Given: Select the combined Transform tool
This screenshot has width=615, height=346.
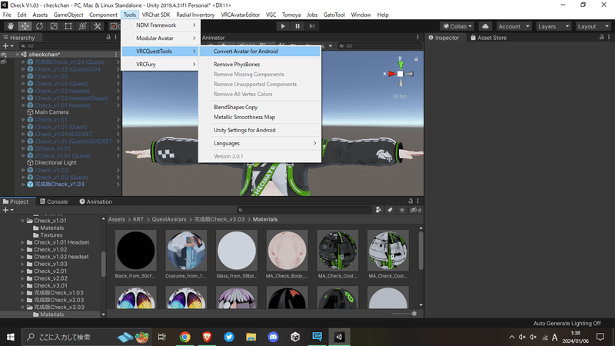Looking at the screenshot, I should 83,26.
